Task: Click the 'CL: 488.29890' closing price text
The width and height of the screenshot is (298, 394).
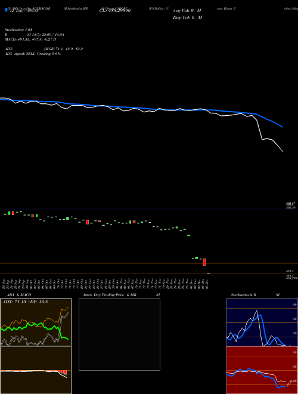Action: tap(115, 11)
